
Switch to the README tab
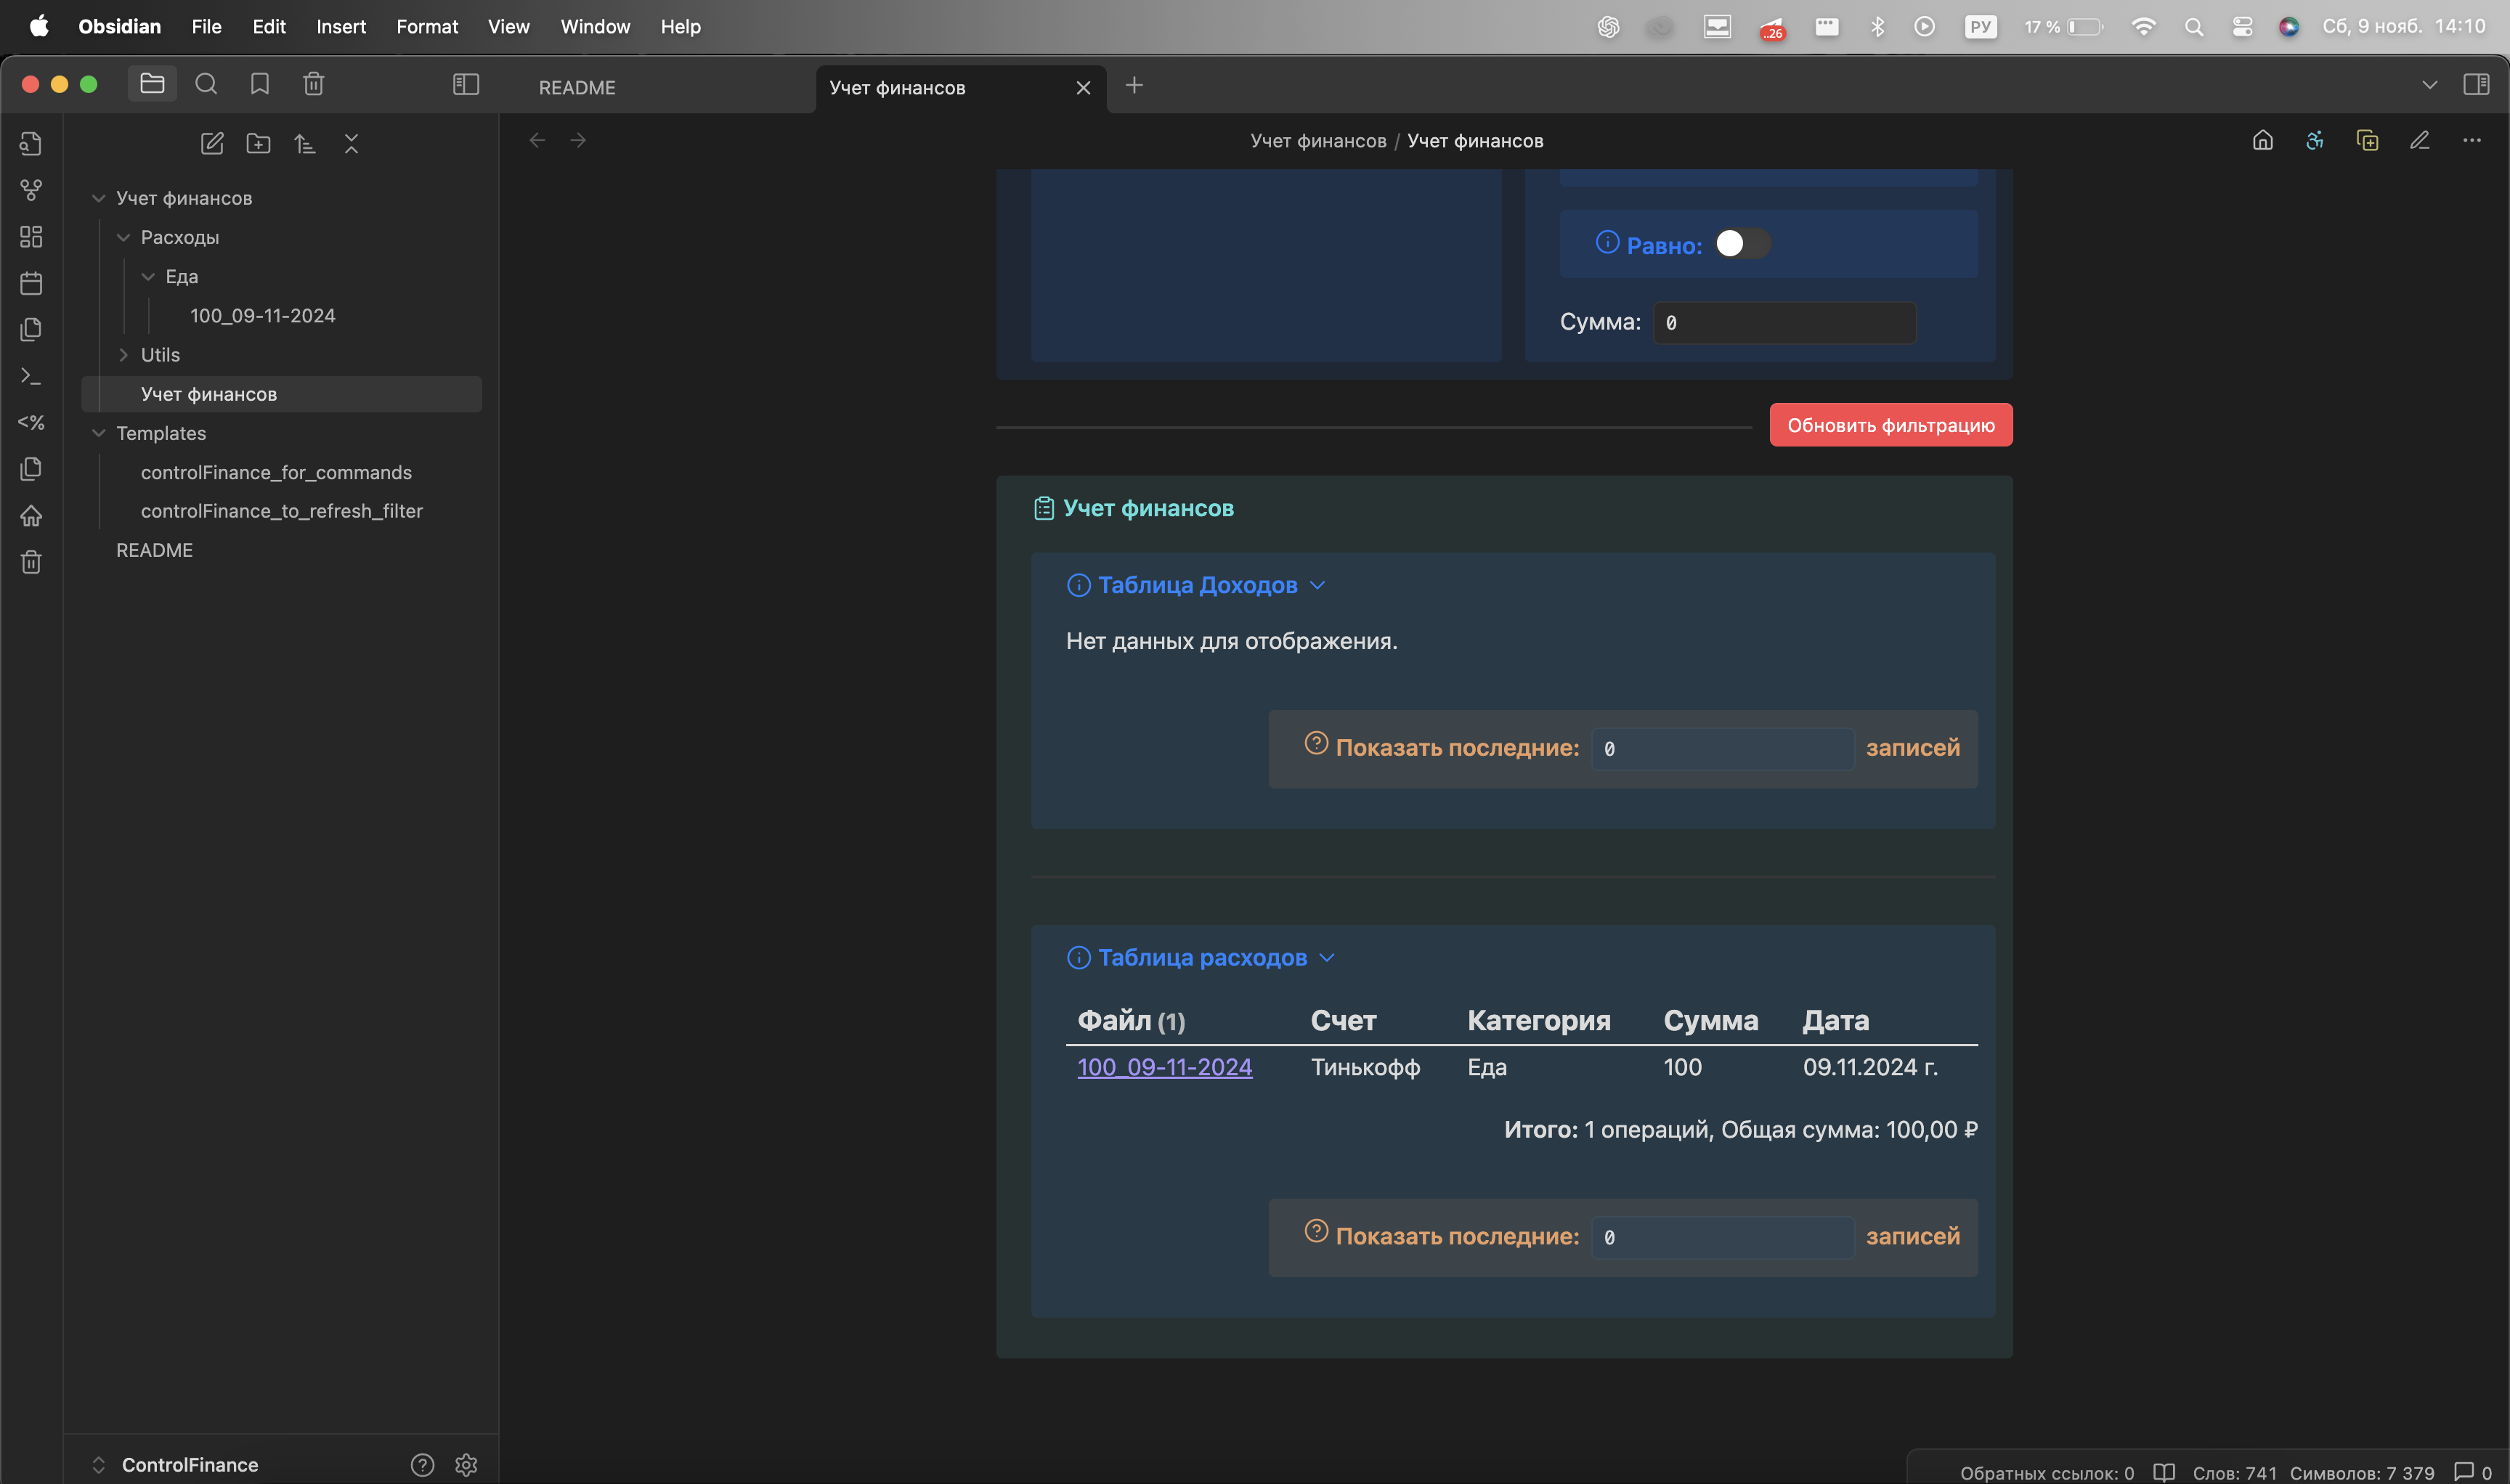pyautogui.click(x=577, y=88)
